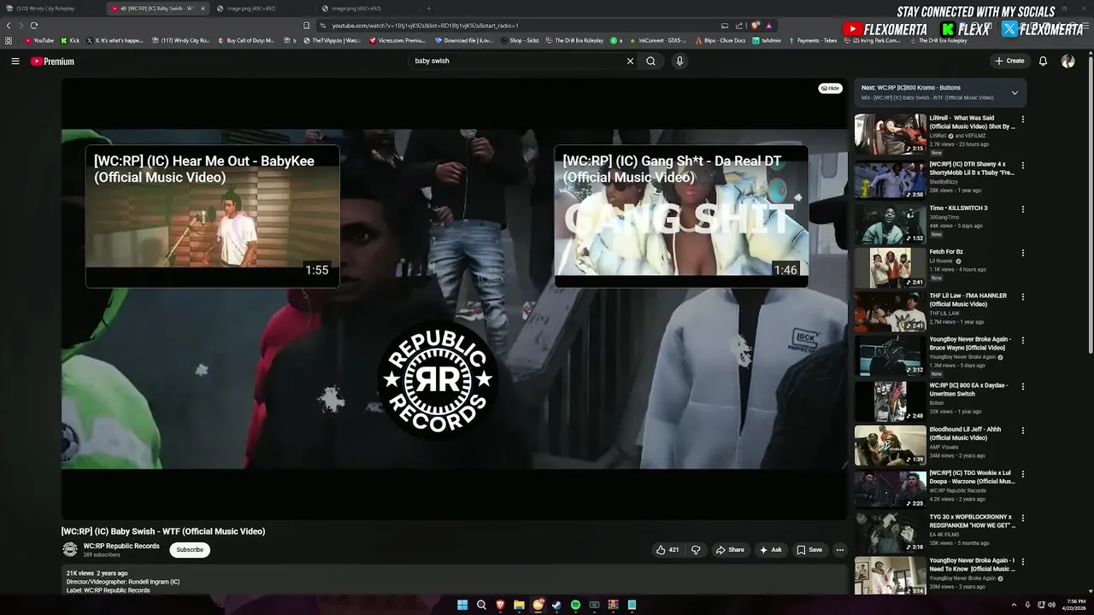
Task: Click the taskbar clock 7:56 PM
Action: pyautogui.click(x=1076, y=605)
